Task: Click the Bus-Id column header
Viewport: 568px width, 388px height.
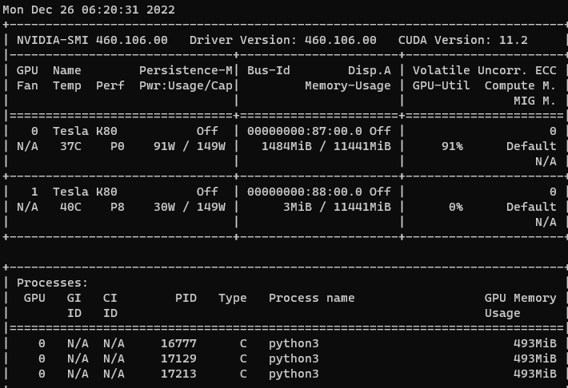Action: [269, 70]
